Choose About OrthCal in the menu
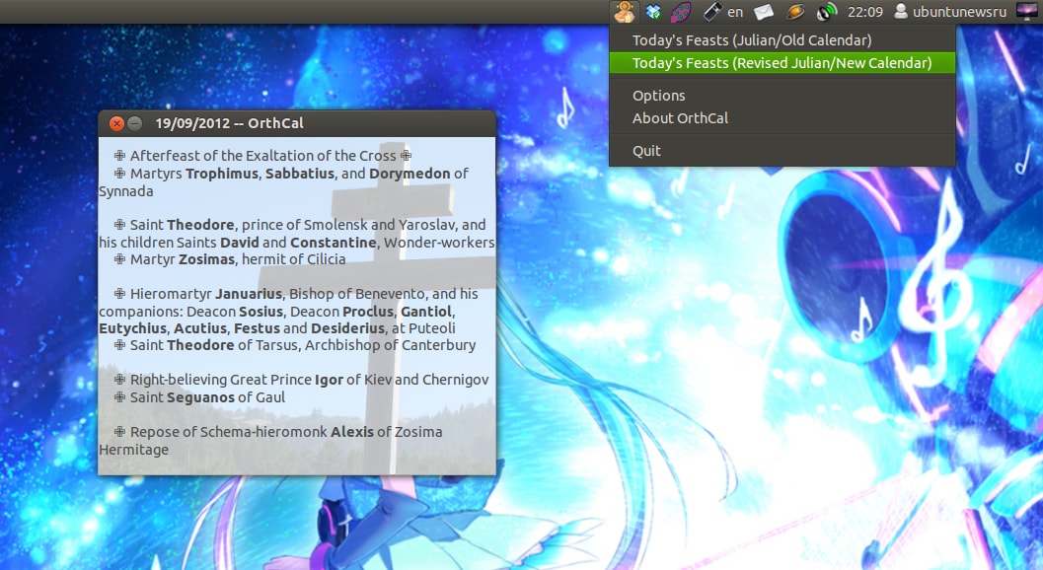1043x570 pixels. click(782, 117)
